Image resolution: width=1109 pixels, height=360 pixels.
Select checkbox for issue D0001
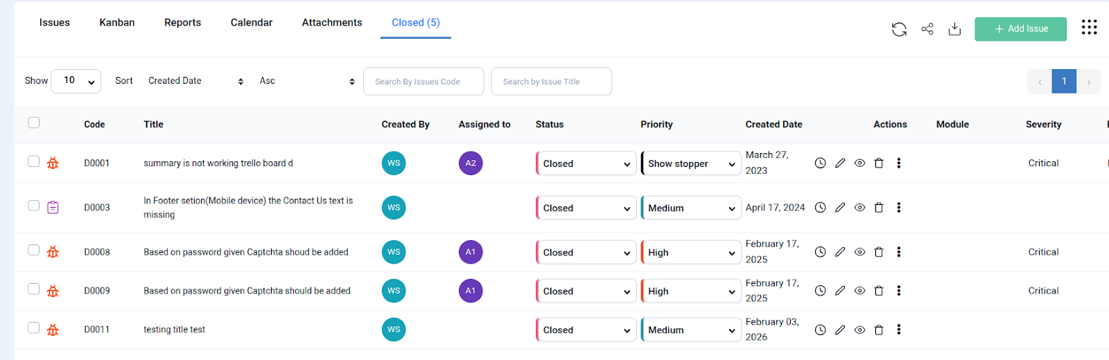pyautogui.click(x=34, y=161)
